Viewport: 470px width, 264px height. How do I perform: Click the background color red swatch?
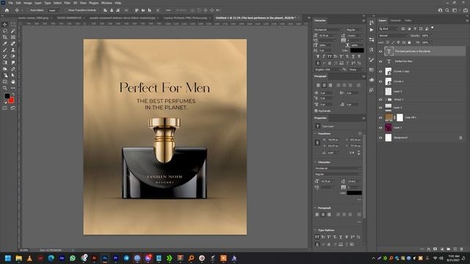[x=12, y=101]
